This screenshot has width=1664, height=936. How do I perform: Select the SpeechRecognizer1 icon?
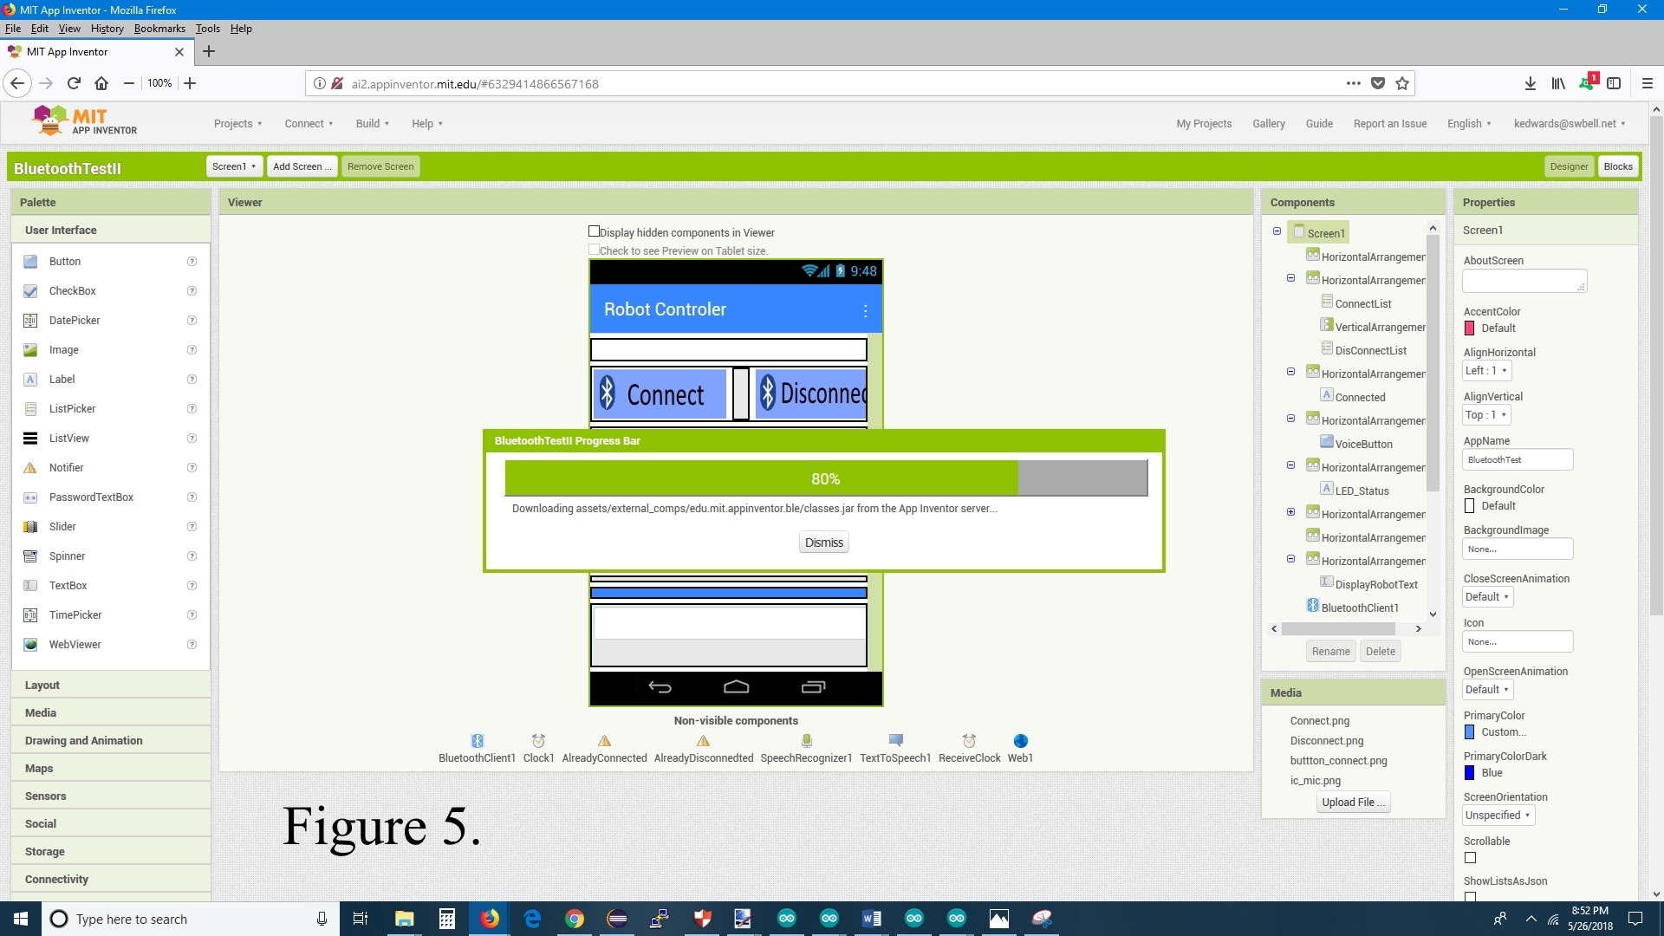806,741
